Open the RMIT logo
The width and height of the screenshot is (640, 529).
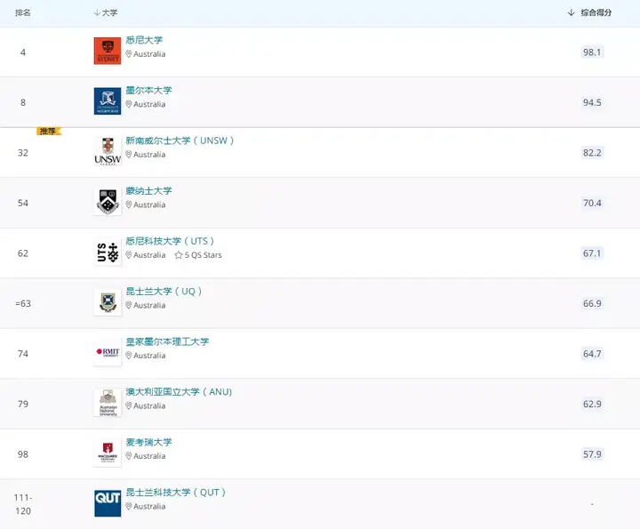(108, 352)
